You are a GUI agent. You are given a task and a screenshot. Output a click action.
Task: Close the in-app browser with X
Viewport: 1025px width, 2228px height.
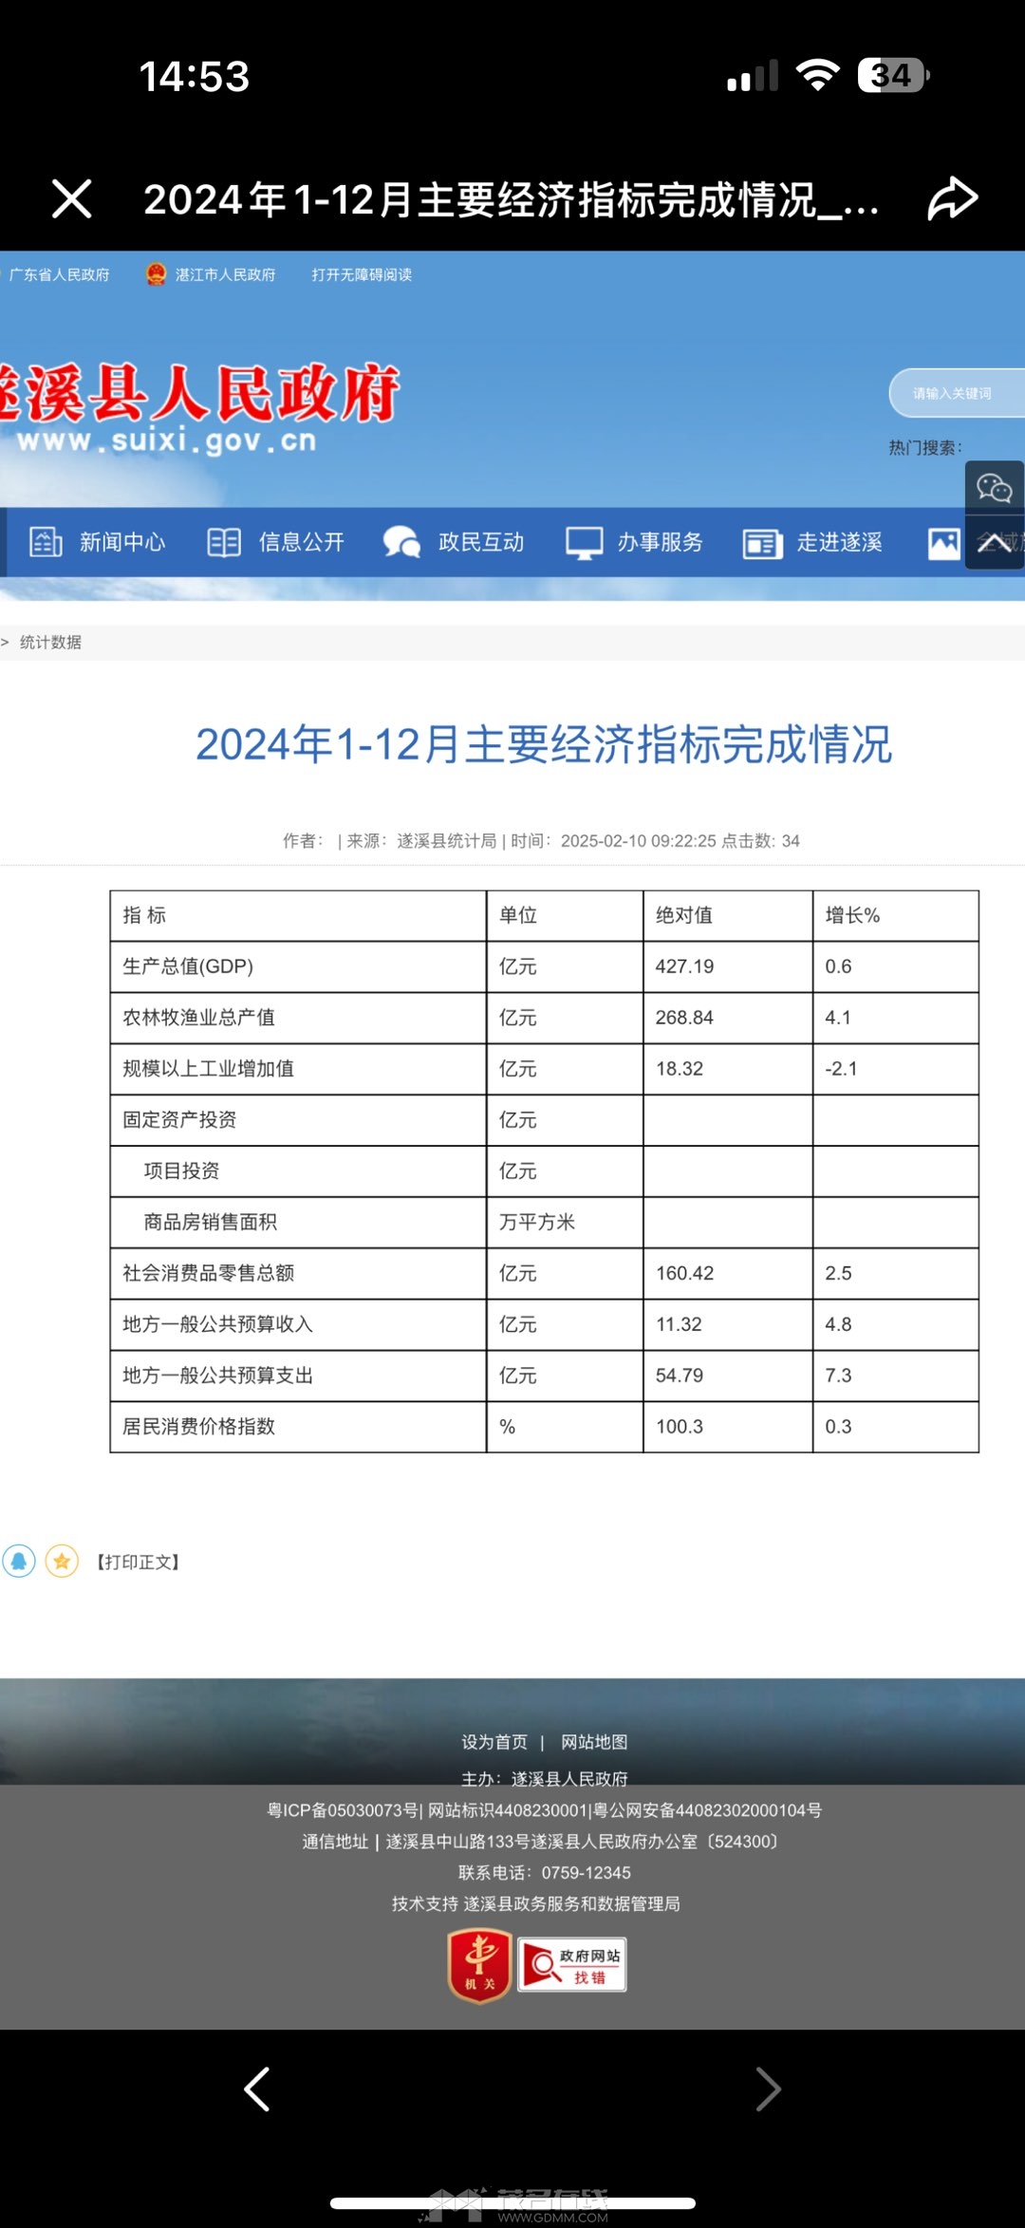72,199
